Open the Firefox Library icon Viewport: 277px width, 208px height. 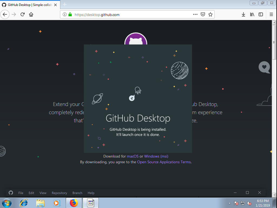point(252,14)
